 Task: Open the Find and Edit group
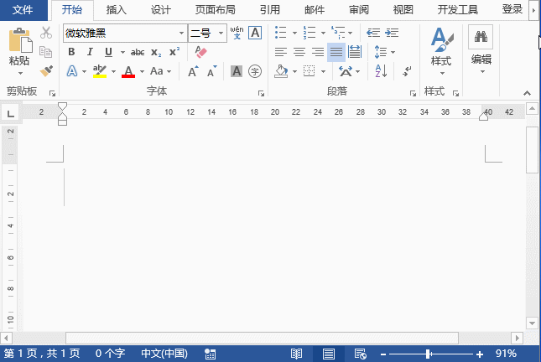(x=481, y=49)
